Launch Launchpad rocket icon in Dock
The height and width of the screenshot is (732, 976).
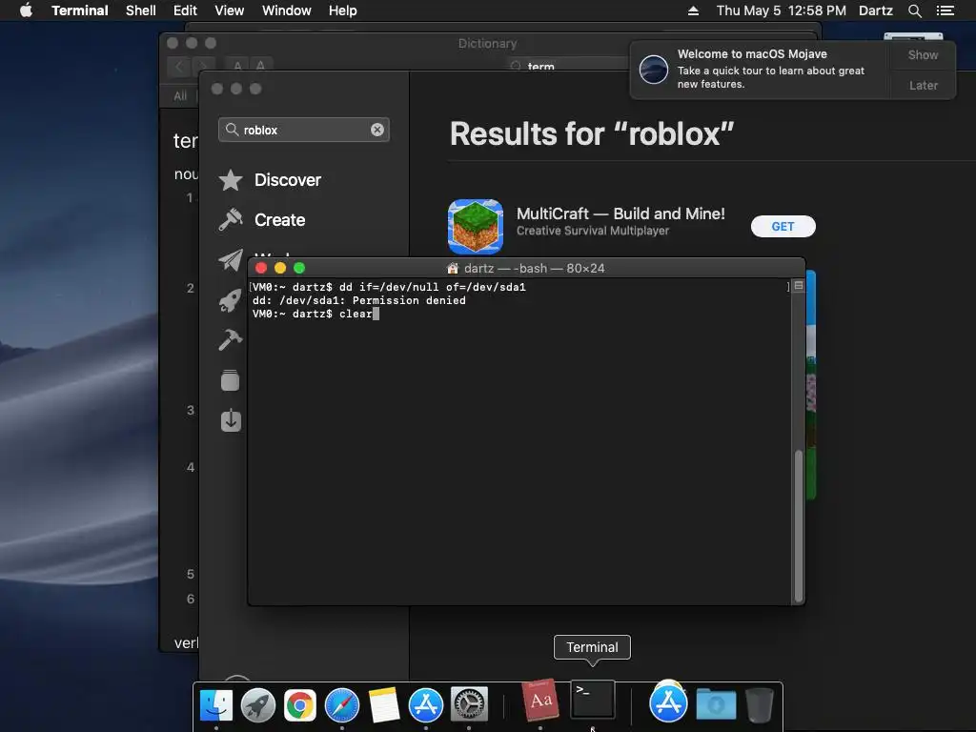tap(257, 705)
